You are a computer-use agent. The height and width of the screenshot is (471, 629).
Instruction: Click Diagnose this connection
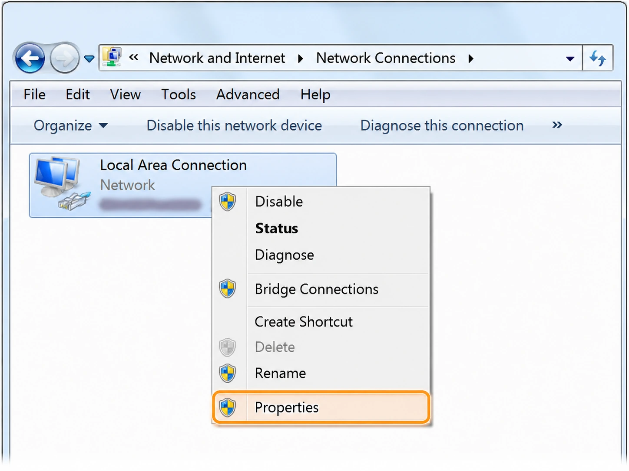(x=442, y=126)
